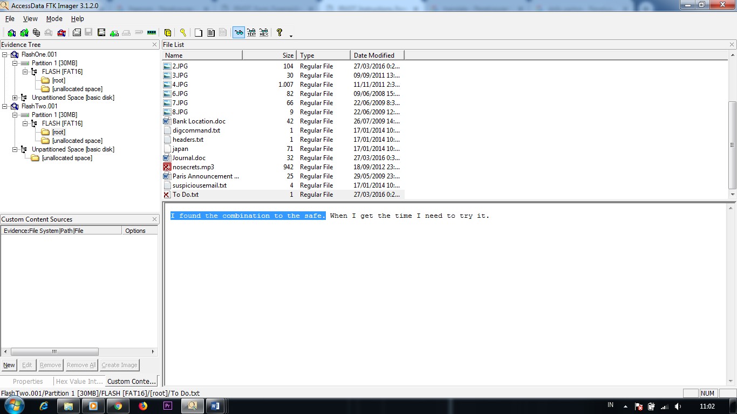Toggle automatic file view glasses icon
Screen dimensions: 737x414
click(x=238, y=33)
